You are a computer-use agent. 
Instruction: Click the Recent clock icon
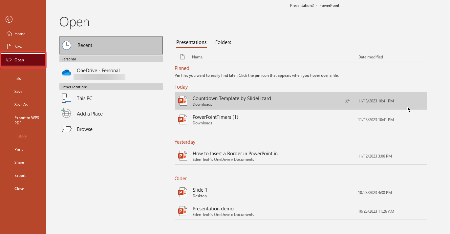pyautogui.click(x=67, y=45)
